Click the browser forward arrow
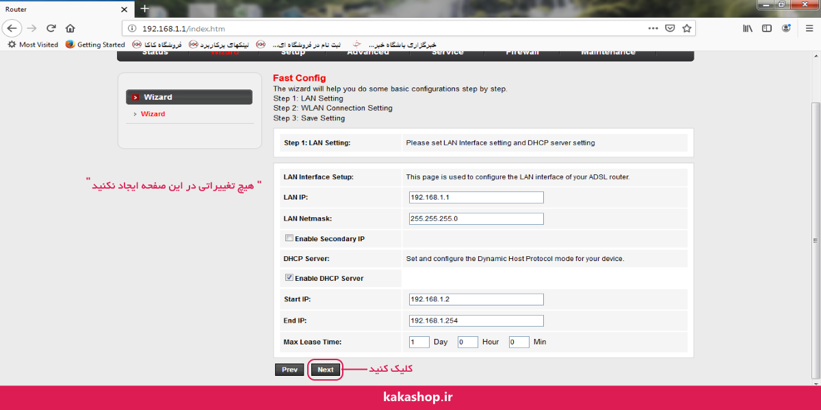 31,28
